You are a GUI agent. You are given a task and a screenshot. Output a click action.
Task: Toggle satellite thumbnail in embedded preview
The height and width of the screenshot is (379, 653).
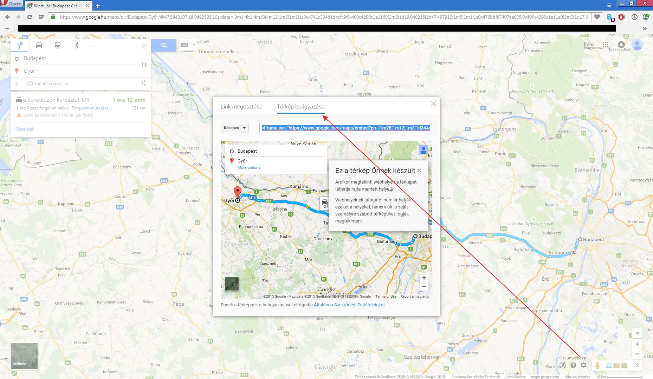coord(232,284)
